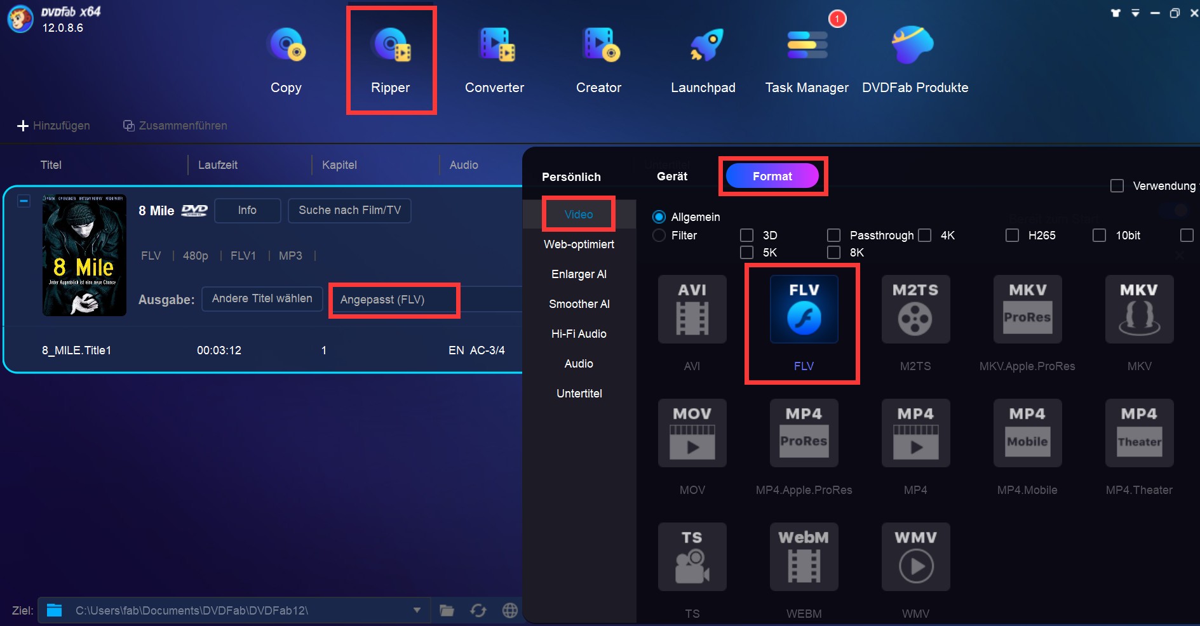Enable the 10bit checkbox
The height and width of the screenshot is (626, 1200).
[1100, 236]
